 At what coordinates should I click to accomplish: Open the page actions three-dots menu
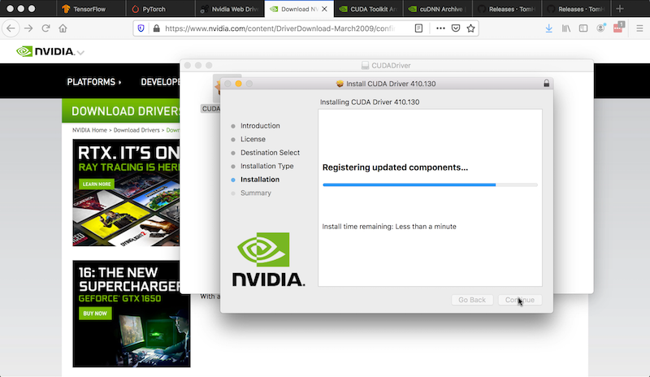pyautogui.click(x=440, y=28)
